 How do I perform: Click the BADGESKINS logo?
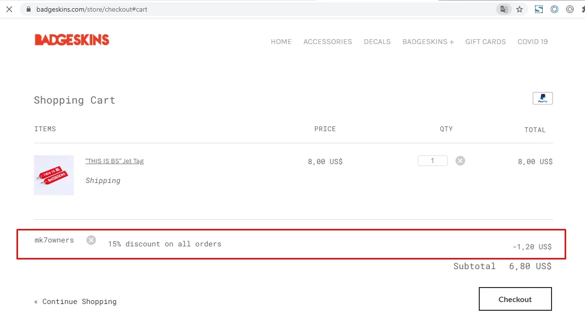pyautogui.click(x=72, y=40)
